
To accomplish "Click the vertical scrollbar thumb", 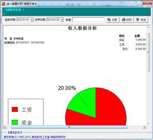I will click(x=148, y=52).
